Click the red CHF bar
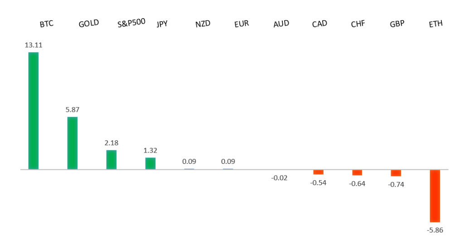Viewport: 464px width, 244px height. click(x=357, y=172)
